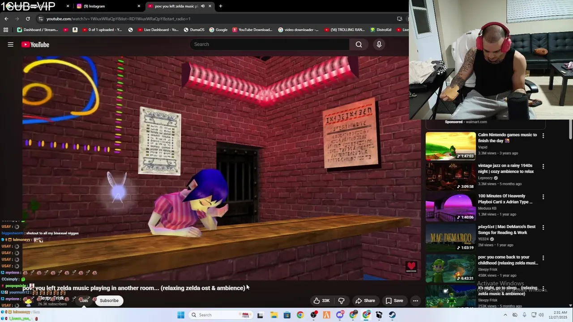Open the Dashboard / Stream bookmark

click(x=38, y=30)
